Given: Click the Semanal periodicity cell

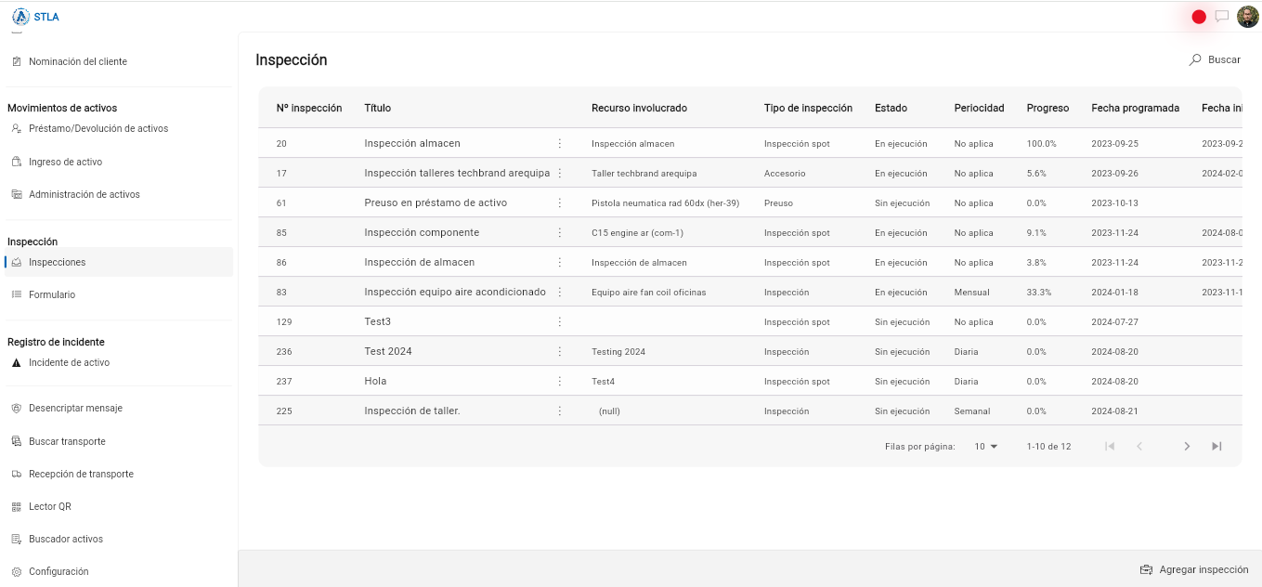Looking at the screenshot, I should tap(972, 411).
